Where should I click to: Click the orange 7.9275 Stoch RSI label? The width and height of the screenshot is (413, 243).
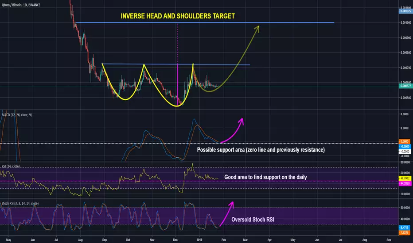tap(405, 233)
